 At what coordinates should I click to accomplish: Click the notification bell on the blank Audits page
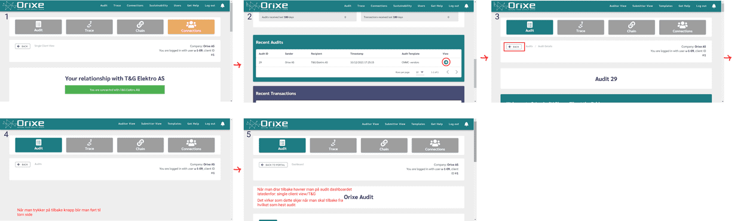coord(223,124)
